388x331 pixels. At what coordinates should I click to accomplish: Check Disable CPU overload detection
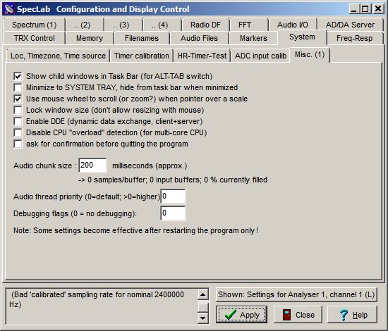coord(18,132)
